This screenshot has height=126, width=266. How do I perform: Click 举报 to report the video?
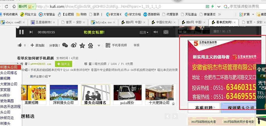(x=136, y=45)
